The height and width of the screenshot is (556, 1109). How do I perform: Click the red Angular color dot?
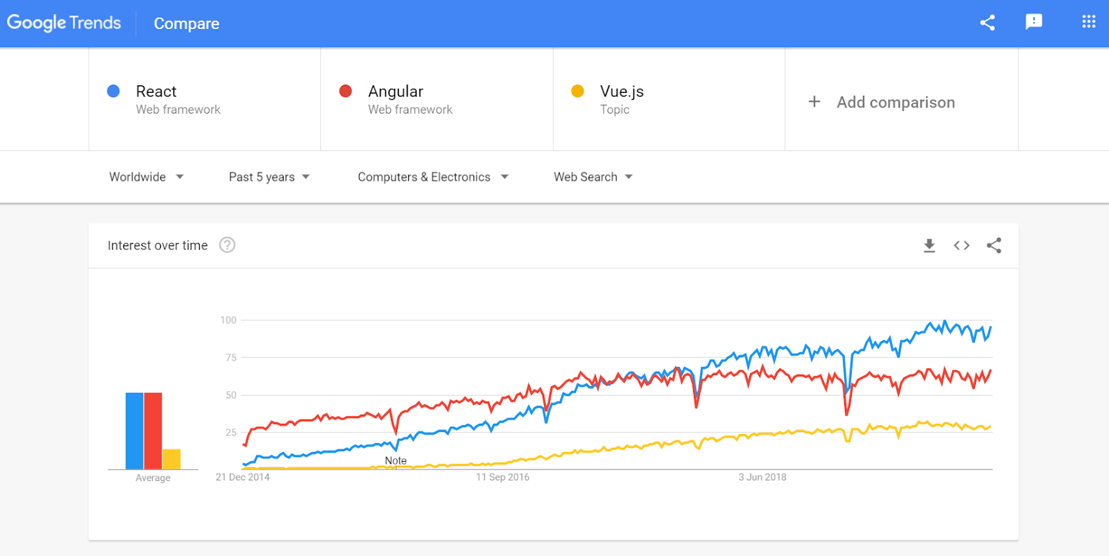tap(345, 91)
